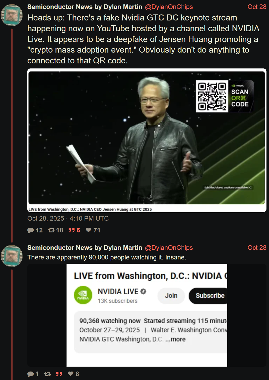Screen dimensions: 269x380
Task: Click the Oct 28, 2025 4:10 PM timestamp
Action: click(x=68, y=218)
